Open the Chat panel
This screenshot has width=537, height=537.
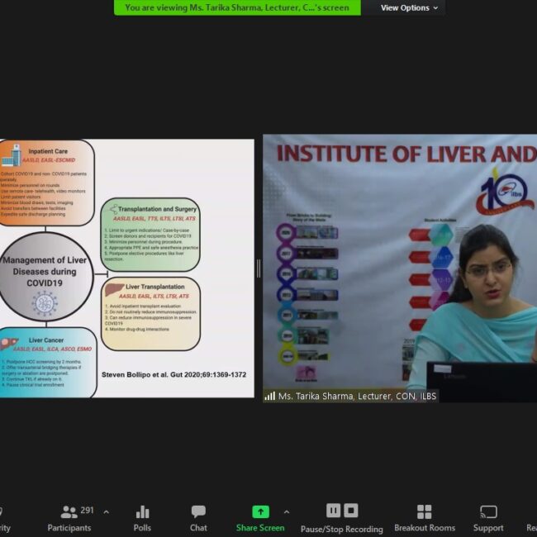pos(198,518)
